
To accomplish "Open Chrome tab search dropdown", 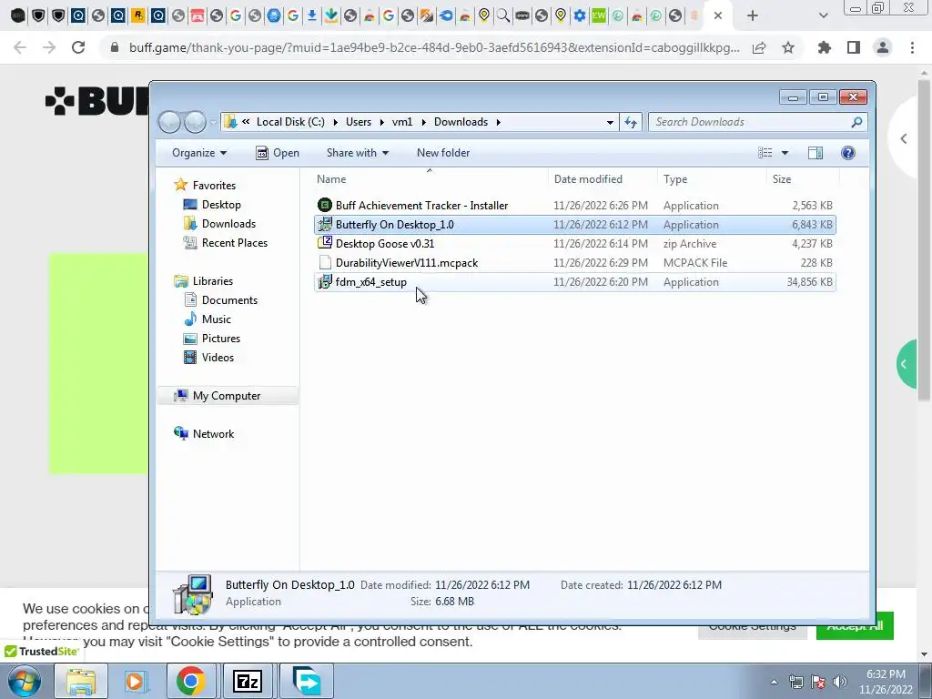I will coord(823,16).
